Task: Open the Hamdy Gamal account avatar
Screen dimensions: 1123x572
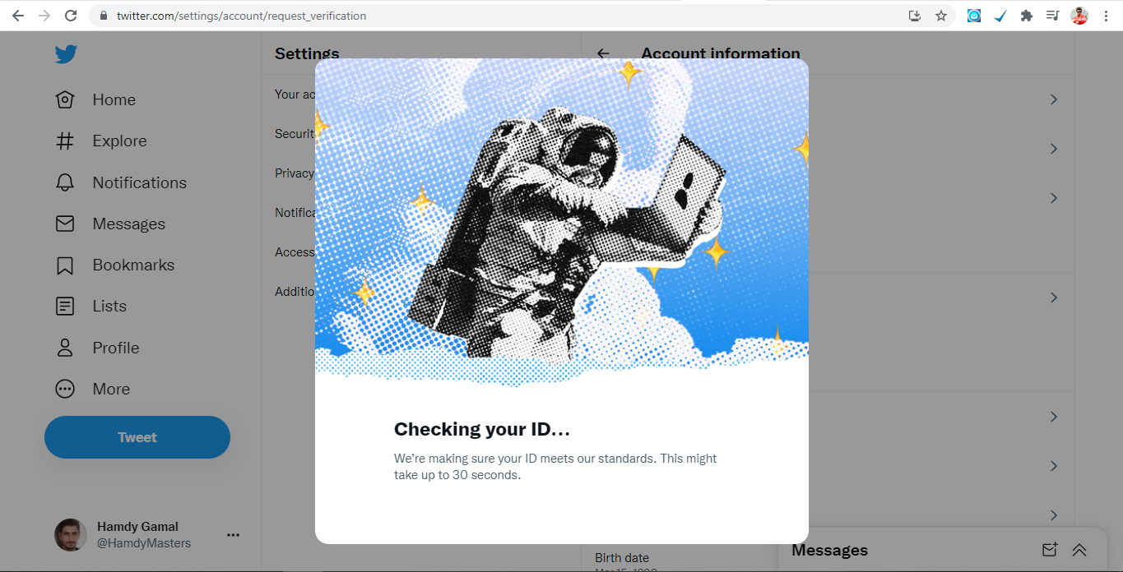Action: point(71,535)
